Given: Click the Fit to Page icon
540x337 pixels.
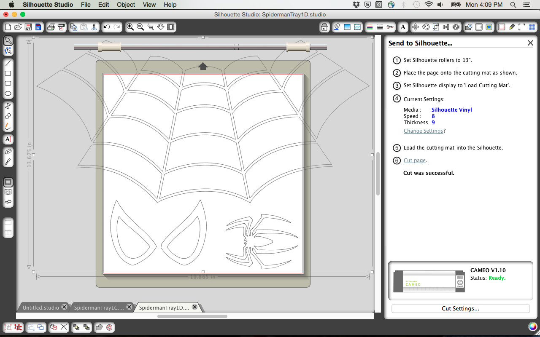Looking at the screenshot, I should click(171, 27).
